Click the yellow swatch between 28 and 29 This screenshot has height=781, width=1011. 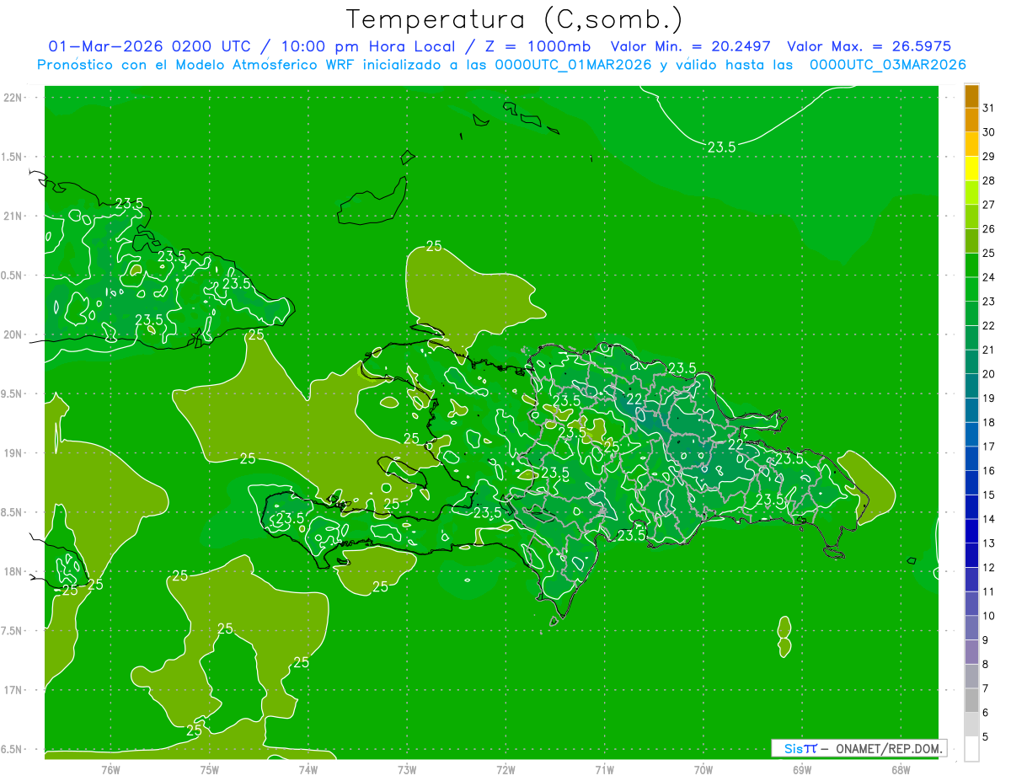(x=971, y=169)
